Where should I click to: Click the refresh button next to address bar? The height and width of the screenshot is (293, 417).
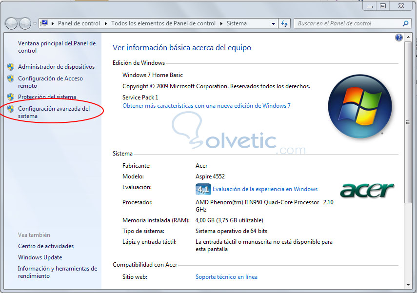tap(284, 24)
